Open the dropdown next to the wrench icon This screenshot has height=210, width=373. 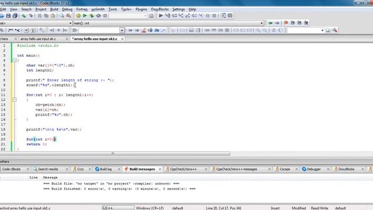pos(322,30)
